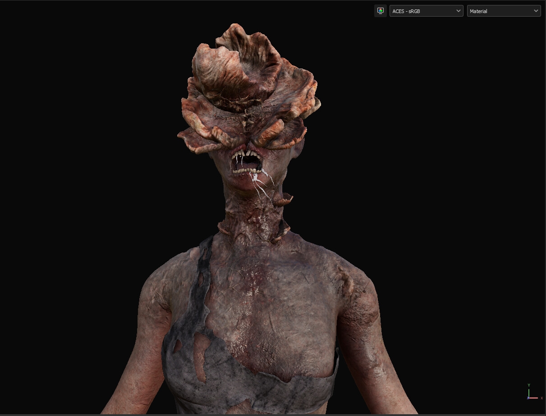Click the display color management monitor icon
This screenshot has height=416, width=546.
tap(381, 11)
